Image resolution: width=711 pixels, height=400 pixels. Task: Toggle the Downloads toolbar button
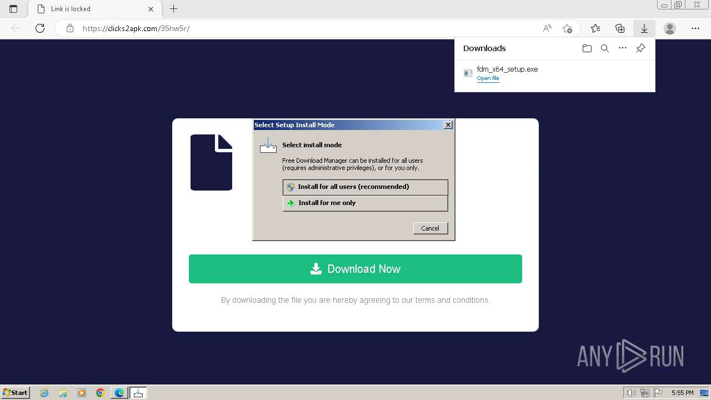point(644,28)
